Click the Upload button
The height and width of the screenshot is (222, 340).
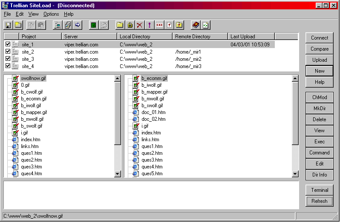pos(320,60)
